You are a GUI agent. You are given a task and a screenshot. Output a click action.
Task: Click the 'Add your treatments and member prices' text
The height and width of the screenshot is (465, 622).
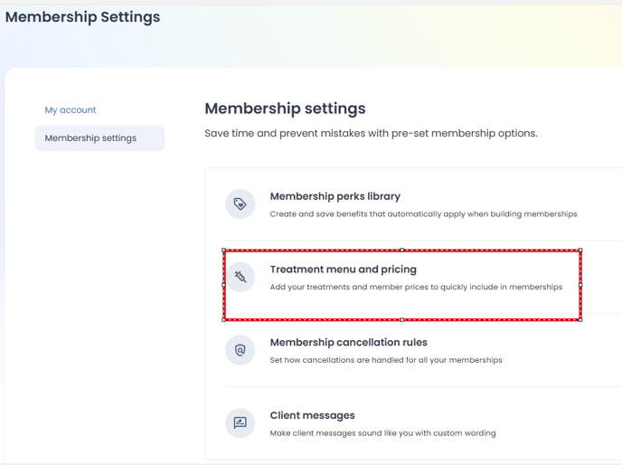[416, 287]
